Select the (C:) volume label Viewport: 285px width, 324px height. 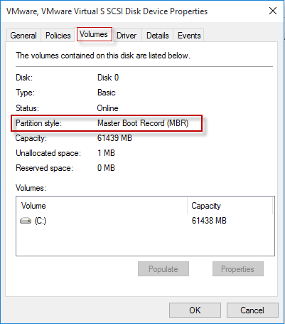[x=41, y=221]
